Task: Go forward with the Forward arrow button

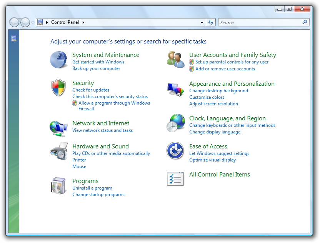Action: [25, 22]
